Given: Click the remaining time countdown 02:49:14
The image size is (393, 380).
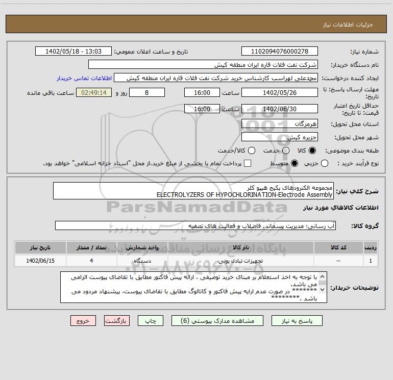Looking at the screenshot, I should (x=94, y=92).
